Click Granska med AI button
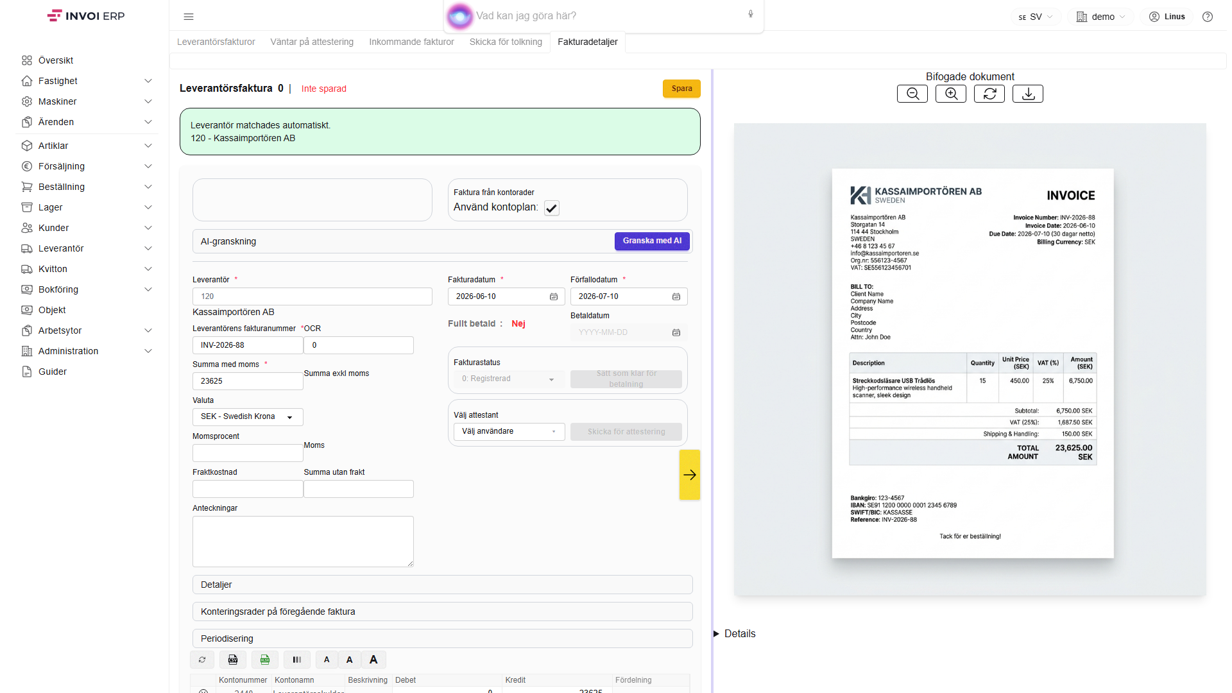This screenshot has width=1232, height=693. (652, 241)
